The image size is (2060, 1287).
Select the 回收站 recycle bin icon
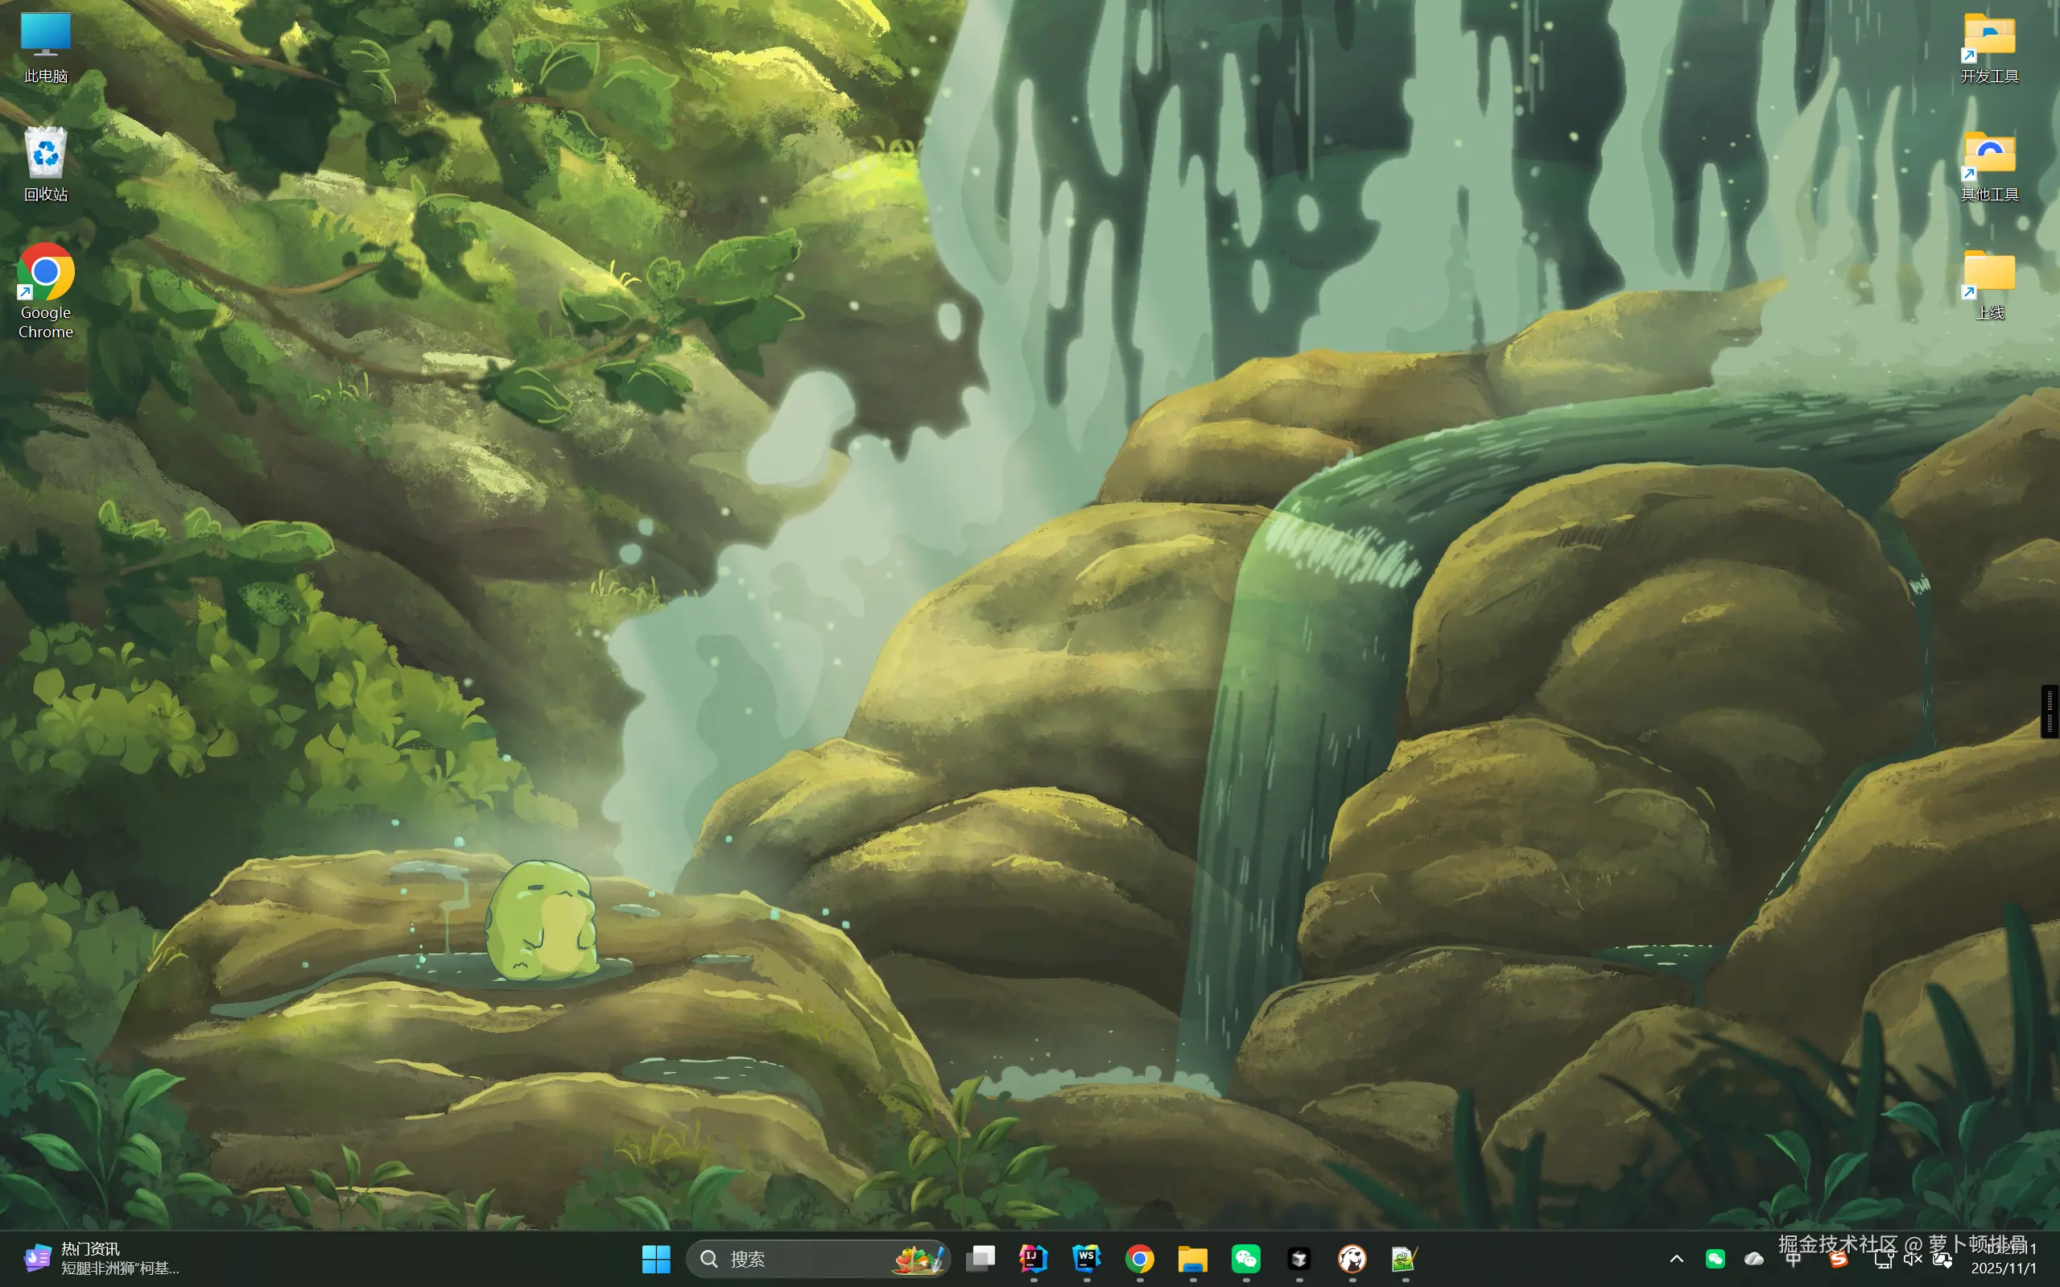coord(45,163)
